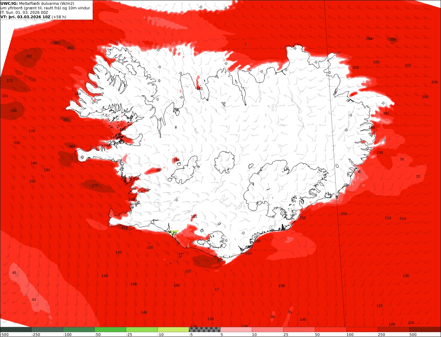This screenshot has width=441, height=337.
Task: Click the map value '160'
Action: (x=376, y=62)
